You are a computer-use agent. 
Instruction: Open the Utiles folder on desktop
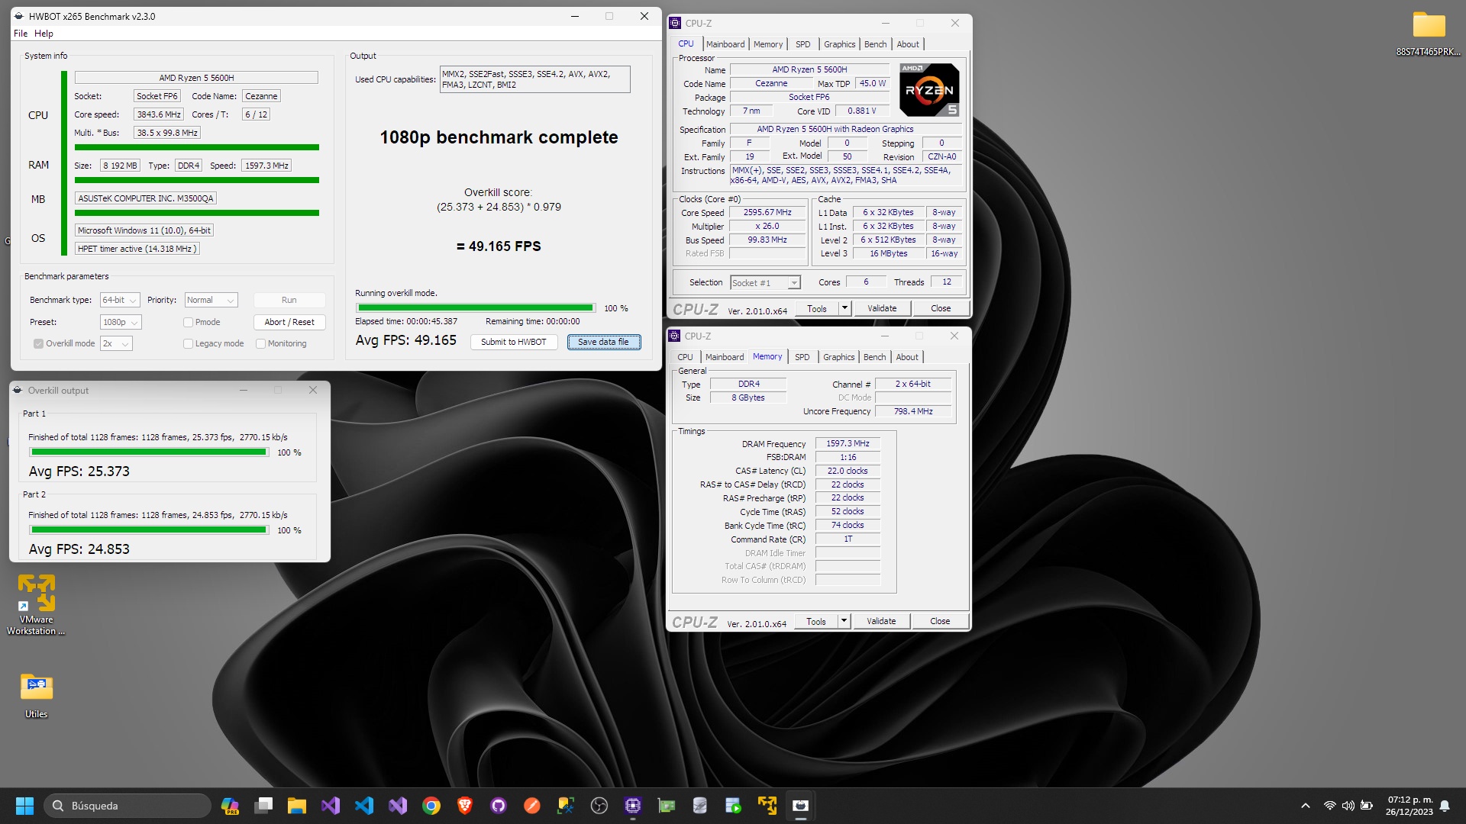pos(36,695)
